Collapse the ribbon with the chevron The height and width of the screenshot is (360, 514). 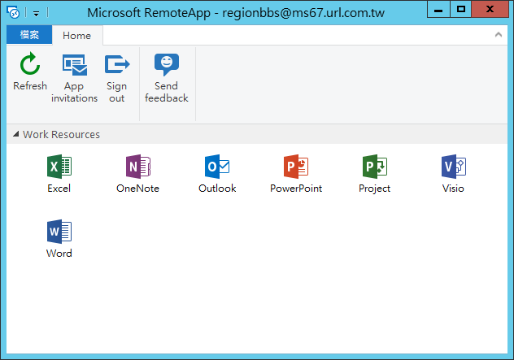tap(499, 34)
